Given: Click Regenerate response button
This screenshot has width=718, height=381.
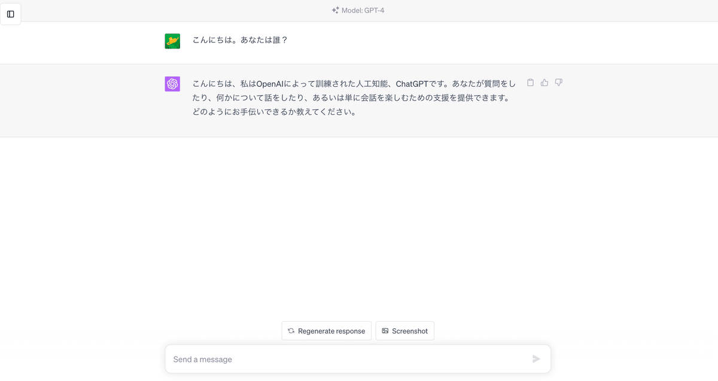Looking at the screenshot, I should [x=327, y=331].
